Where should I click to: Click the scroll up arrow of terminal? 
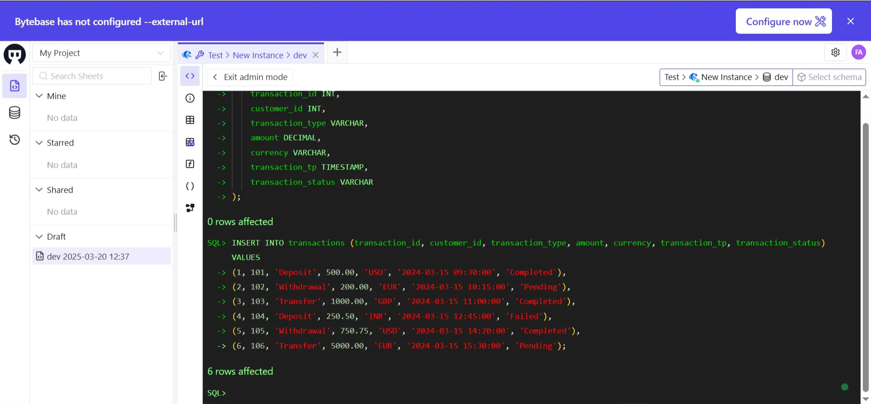click(x=866, y=97)
